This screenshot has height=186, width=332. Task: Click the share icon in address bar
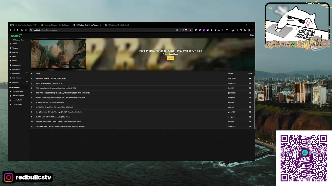coord(182,30)
